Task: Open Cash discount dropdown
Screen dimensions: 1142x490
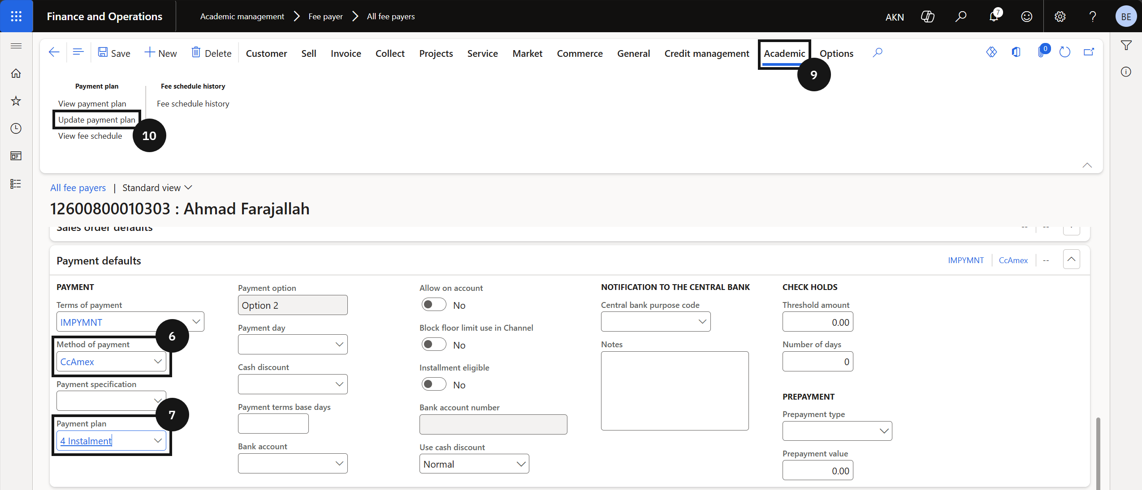Action: coord(339,384)
